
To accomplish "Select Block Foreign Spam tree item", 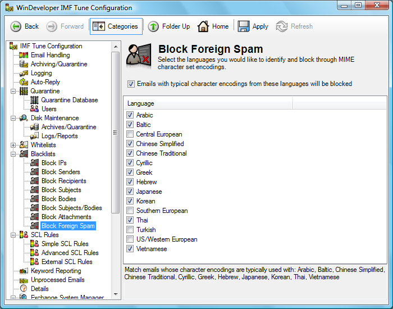I will [68, 226].
